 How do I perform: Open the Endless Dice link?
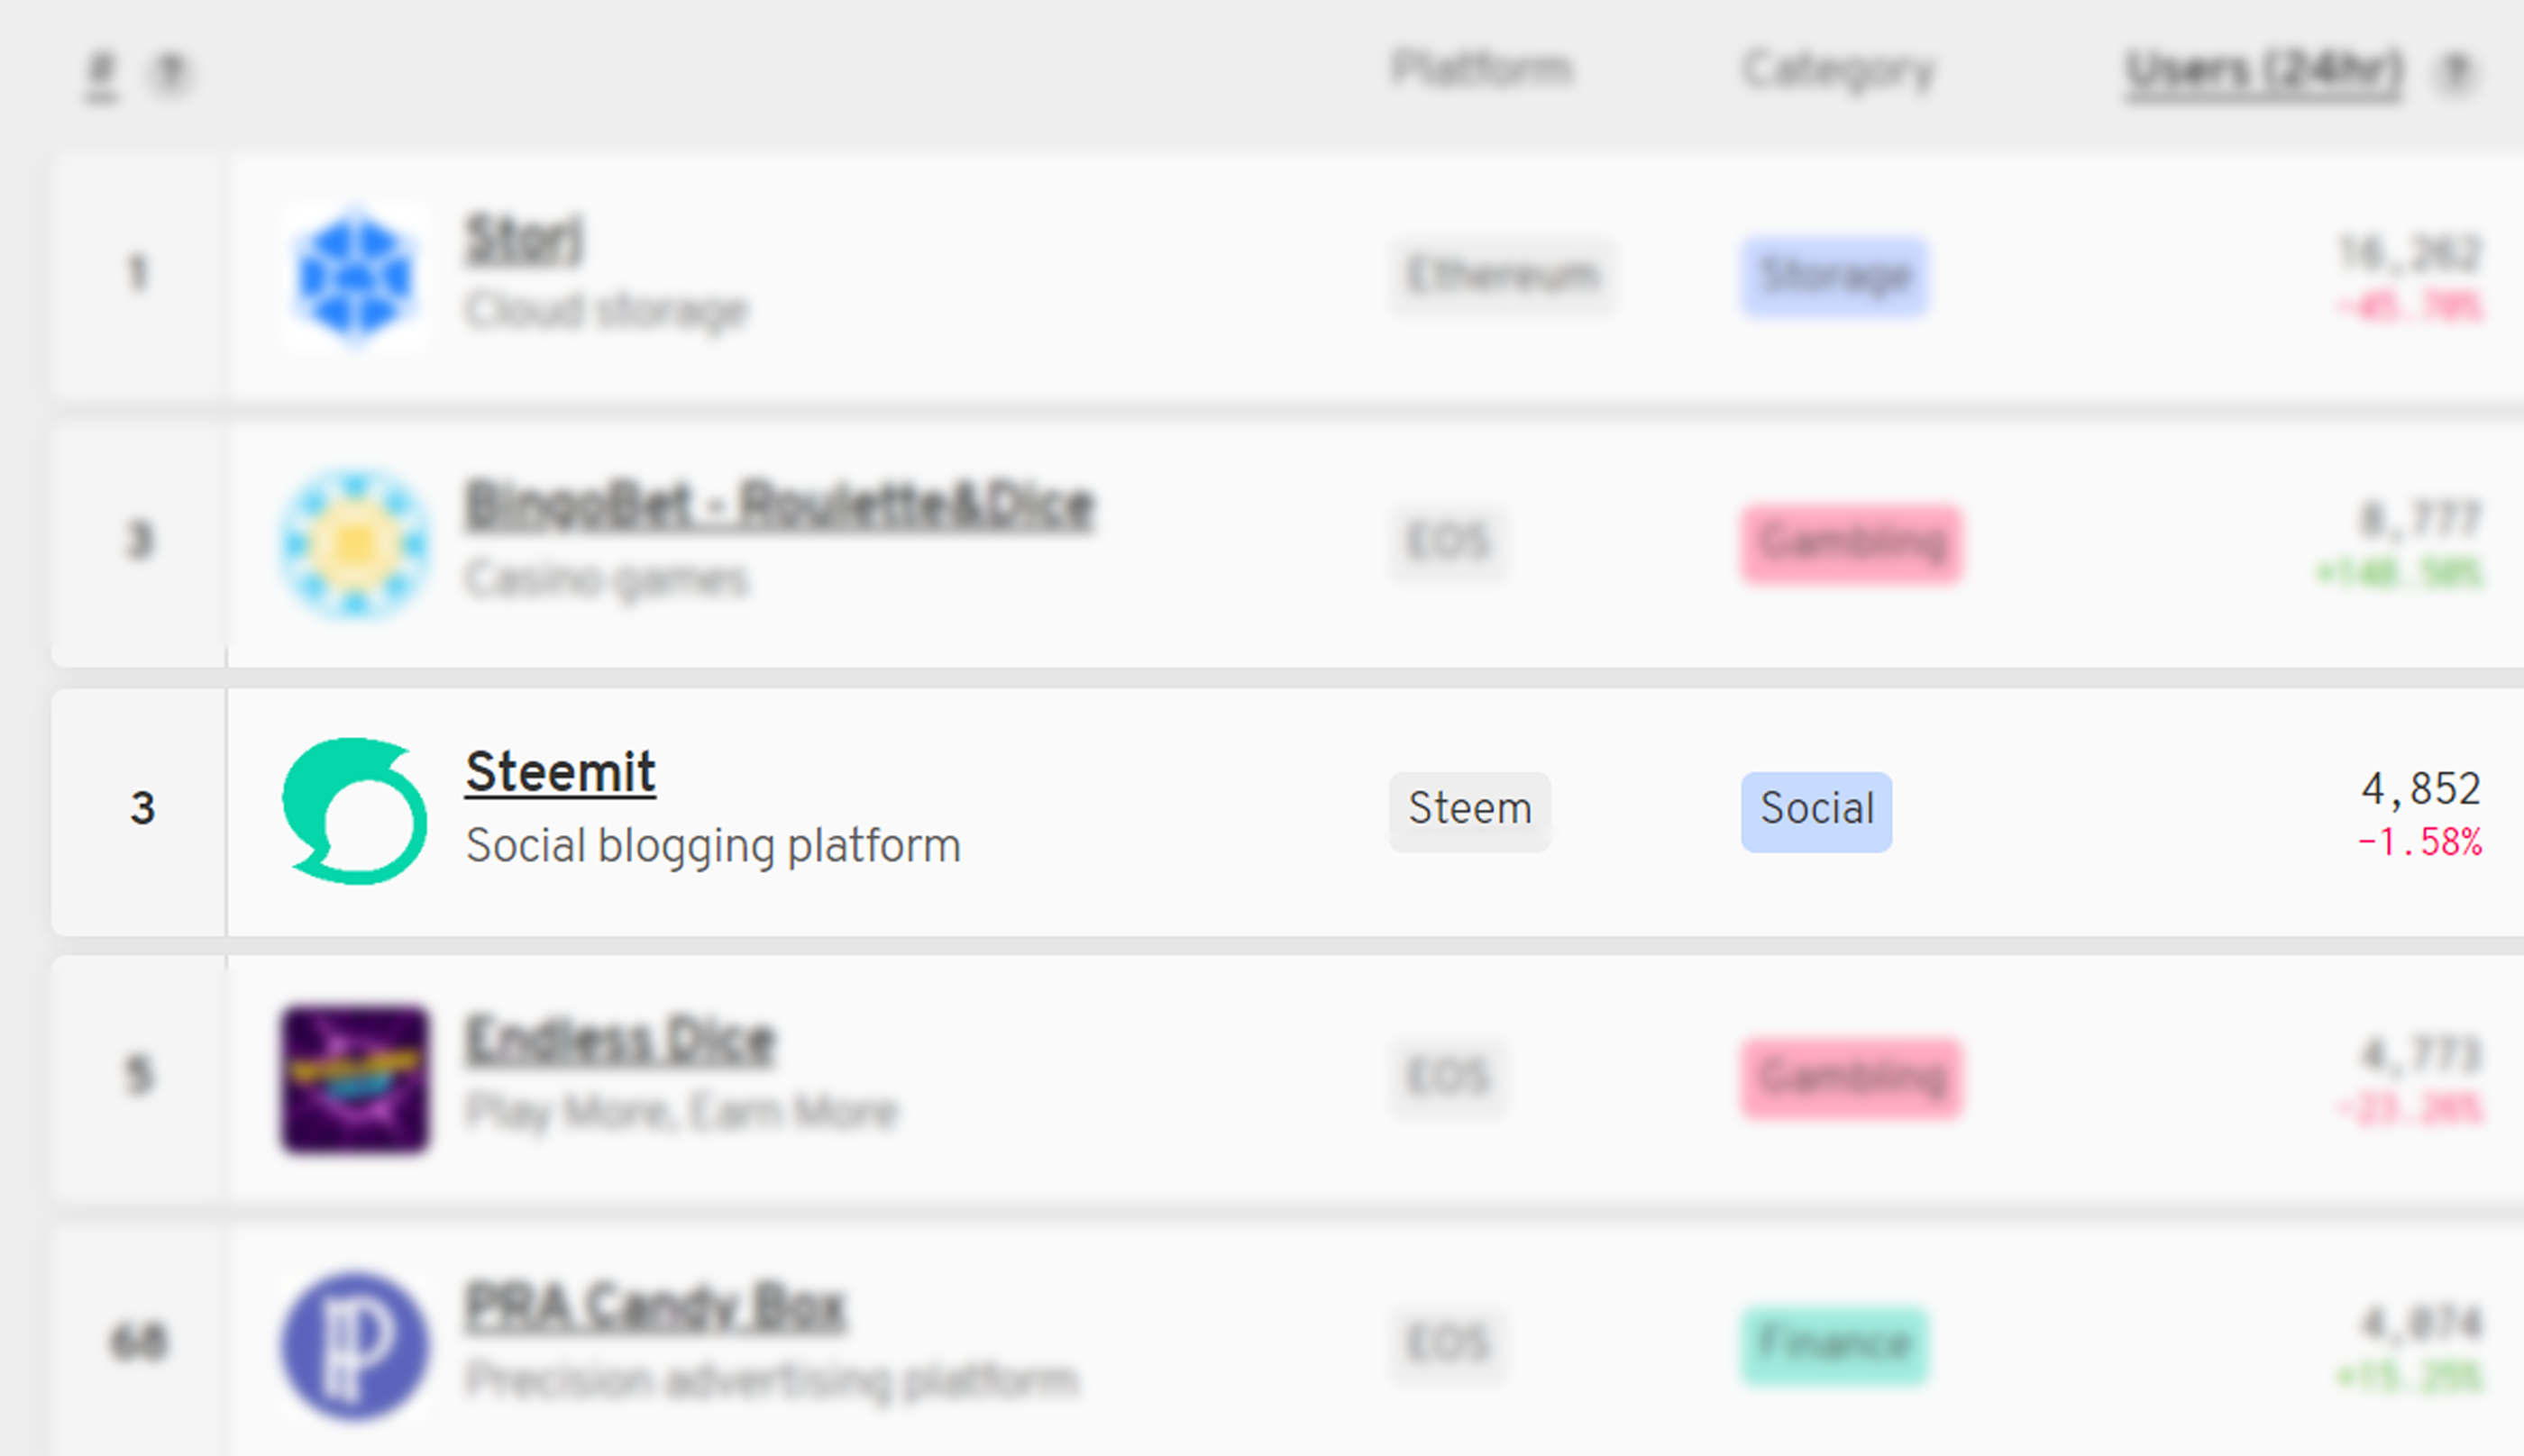[620, 1041]
